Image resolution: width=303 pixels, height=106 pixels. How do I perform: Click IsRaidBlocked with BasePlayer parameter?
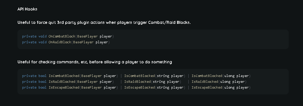pos(81,82)
